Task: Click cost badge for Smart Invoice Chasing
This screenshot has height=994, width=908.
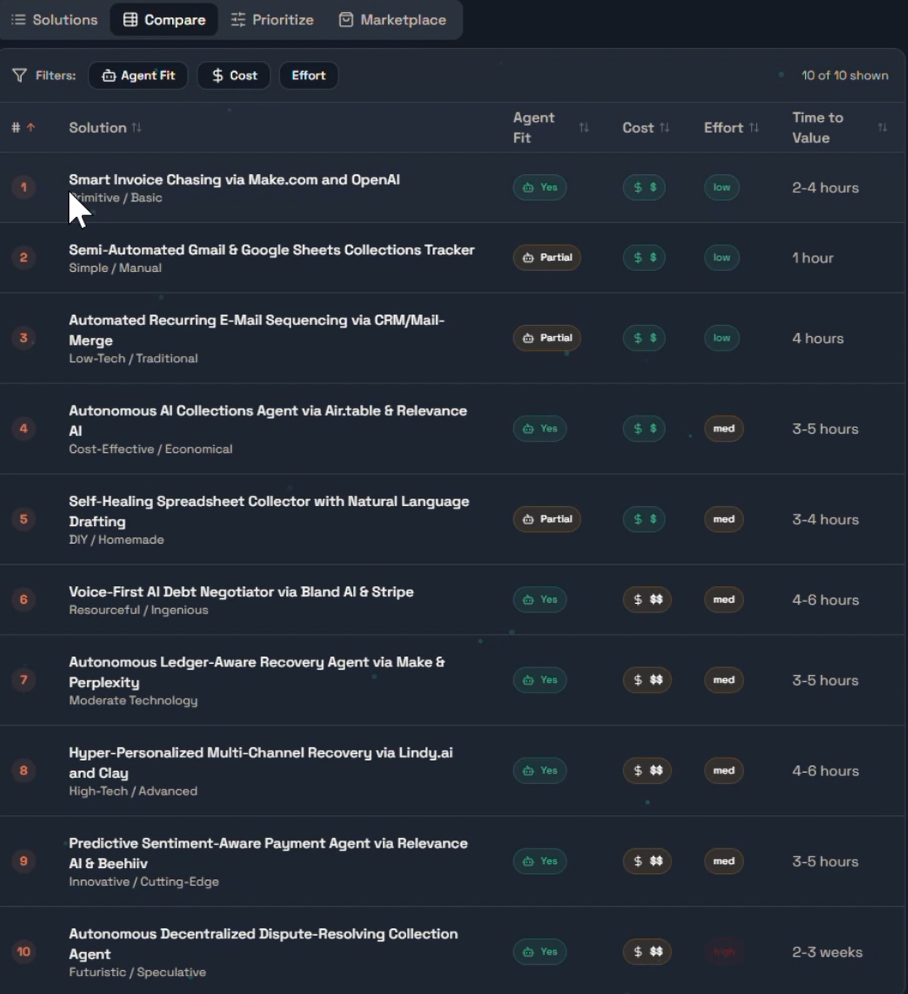Action: click(x=645, y=187)
